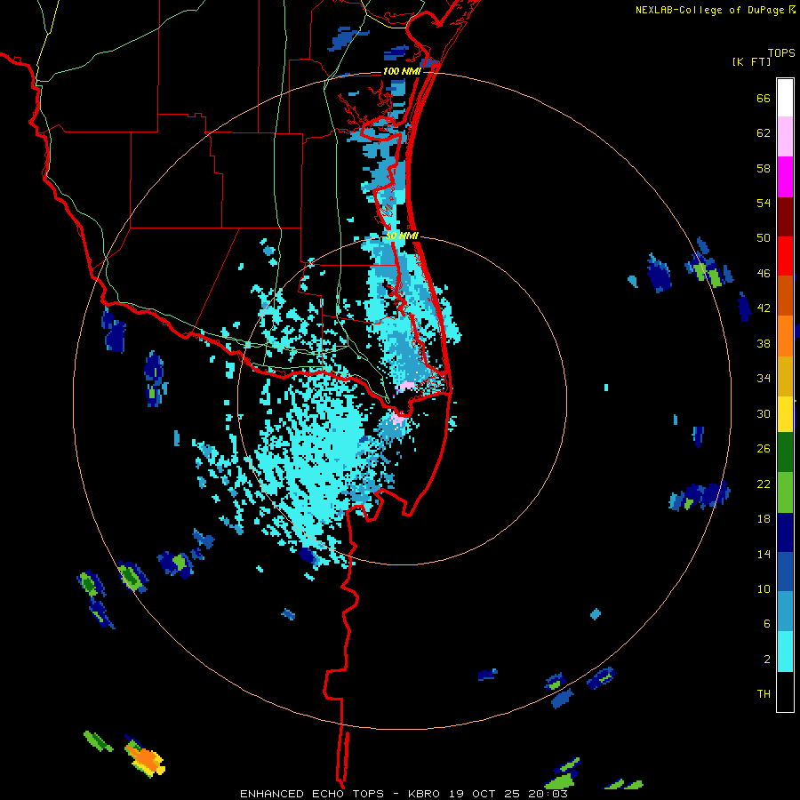Click the TOPS legend heading

[x=781, y=52]
